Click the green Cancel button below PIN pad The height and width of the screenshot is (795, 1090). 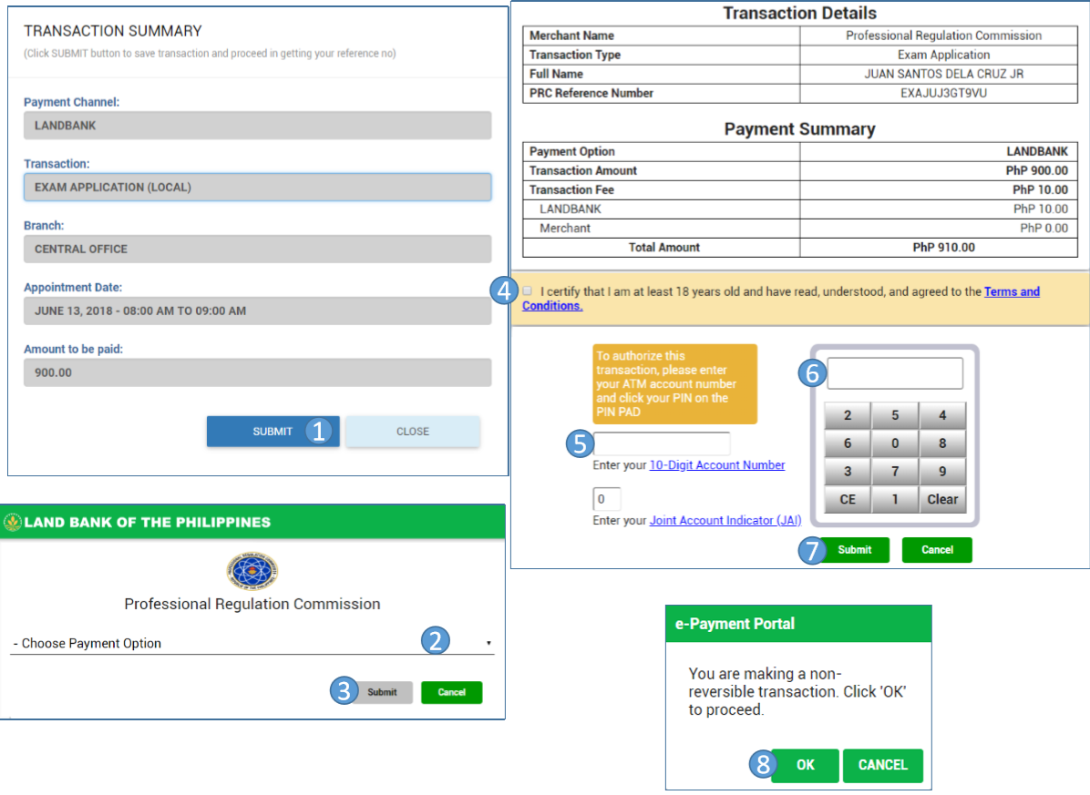coord(937,550)
